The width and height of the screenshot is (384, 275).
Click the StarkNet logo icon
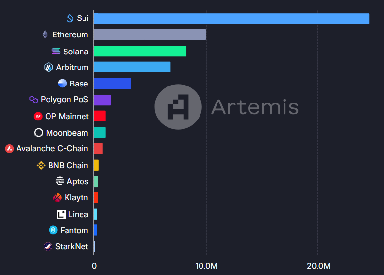pos(48,246)
